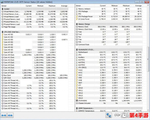Click the collapse-columns arrows button

point(10,115)
